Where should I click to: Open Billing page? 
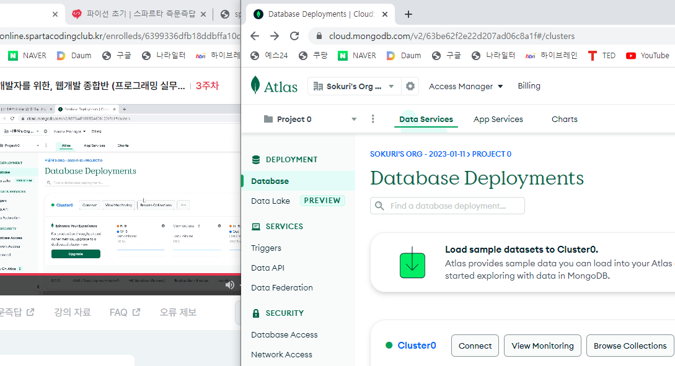[529, 85]
